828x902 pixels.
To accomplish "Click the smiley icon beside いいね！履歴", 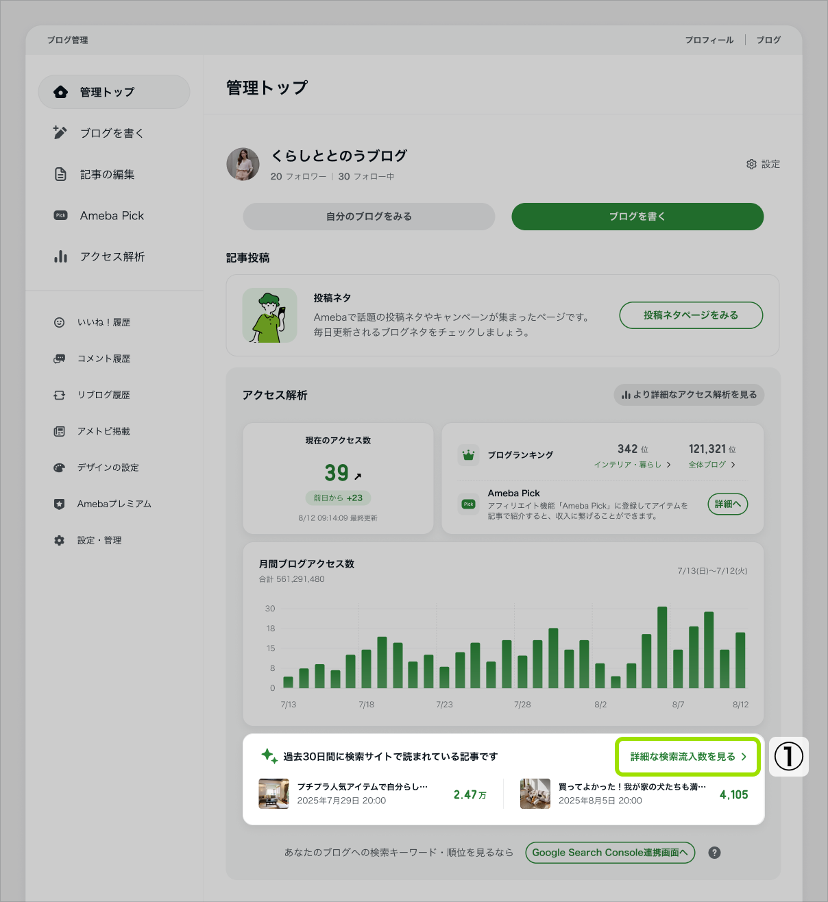I will pos(59,322).
